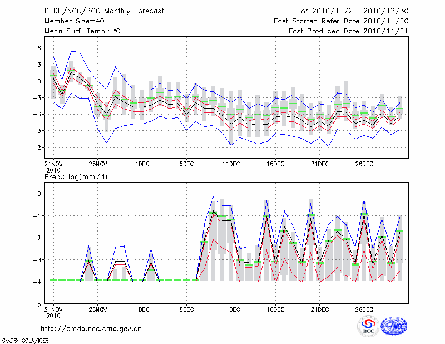
Task: Click 21DEC on the temperature chart axis
Action: [320, 164]
